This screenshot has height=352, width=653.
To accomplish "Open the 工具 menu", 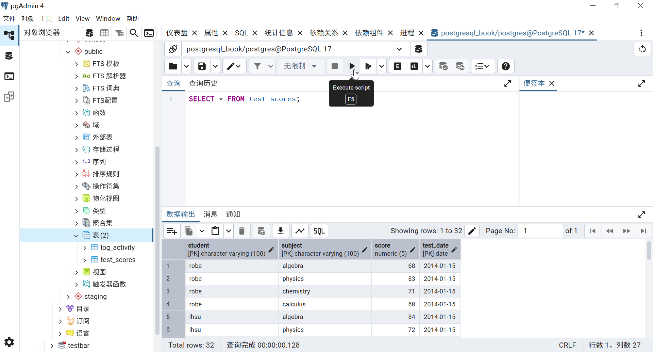I will (46, 18).
